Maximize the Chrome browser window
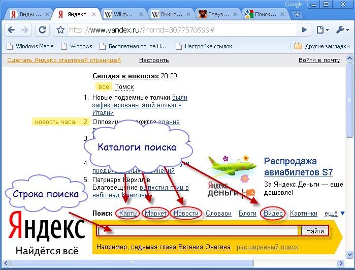 326,4
